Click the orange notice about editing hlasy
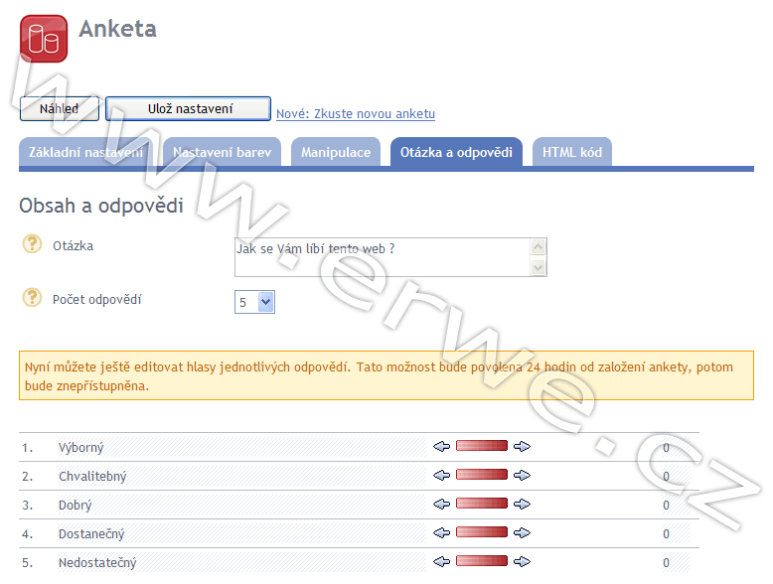Image resolution: width=773 pixels, height=584 pixels. pos(386,375)
